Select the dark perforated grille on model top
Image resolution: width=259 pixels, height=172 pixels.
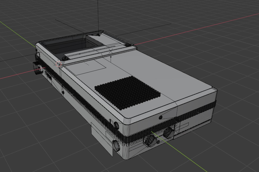[x=128, y=93]
